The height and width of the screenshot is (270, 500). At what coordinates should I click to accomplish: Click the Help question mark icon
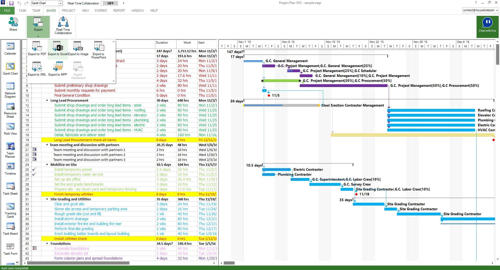(x=476, y=3)
